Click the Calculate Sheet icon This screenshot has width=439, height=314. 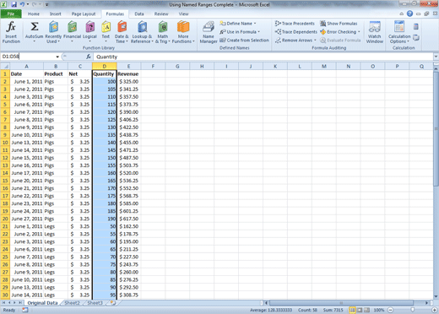416,37
